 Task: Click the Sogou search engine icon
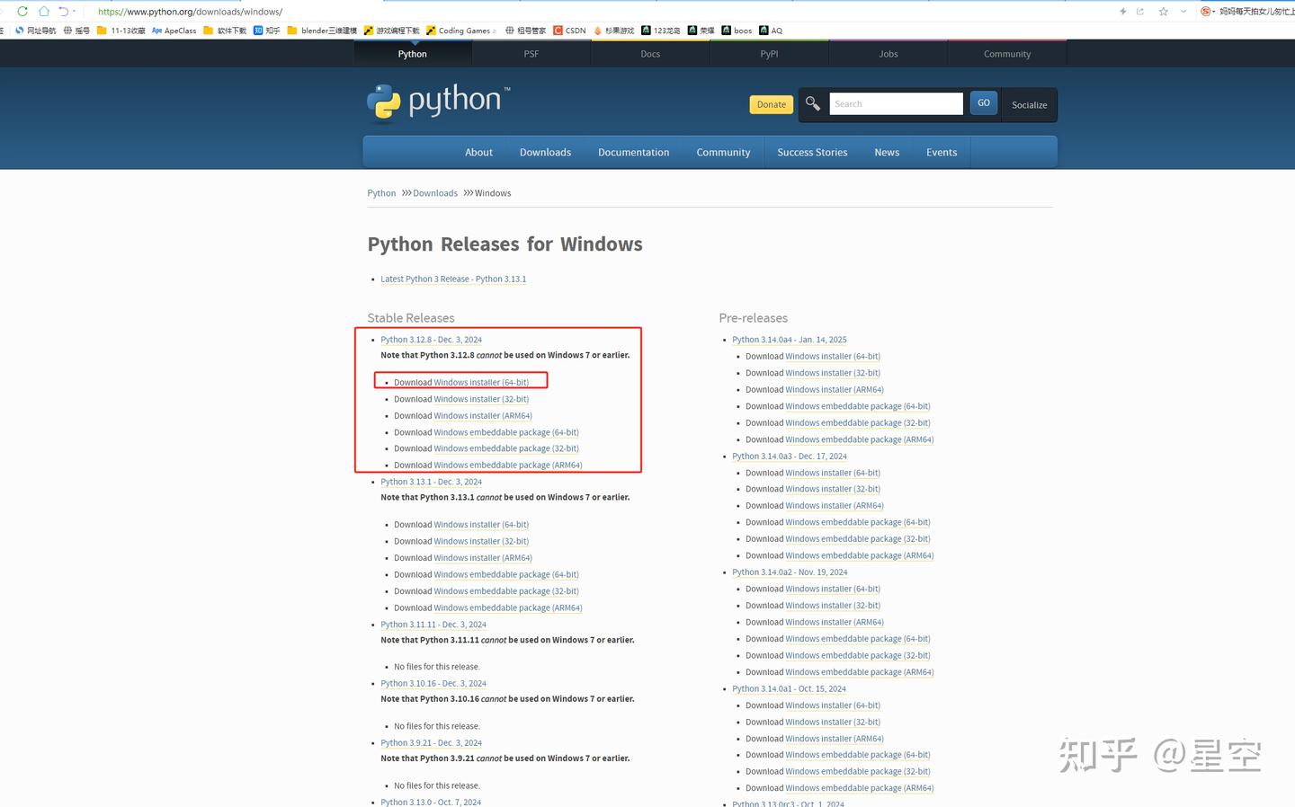click(1206, 12)
